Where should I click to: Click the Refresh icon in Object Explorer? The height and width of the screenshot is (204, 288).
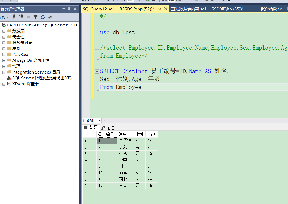pyautogui.click(x=43, y=17)
